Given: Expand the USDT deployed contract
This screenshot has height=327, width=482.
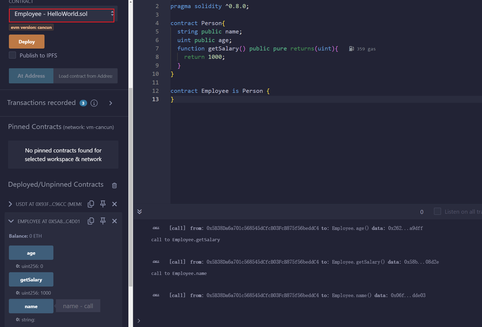Looking at the screenshot, I should (10, 204).
